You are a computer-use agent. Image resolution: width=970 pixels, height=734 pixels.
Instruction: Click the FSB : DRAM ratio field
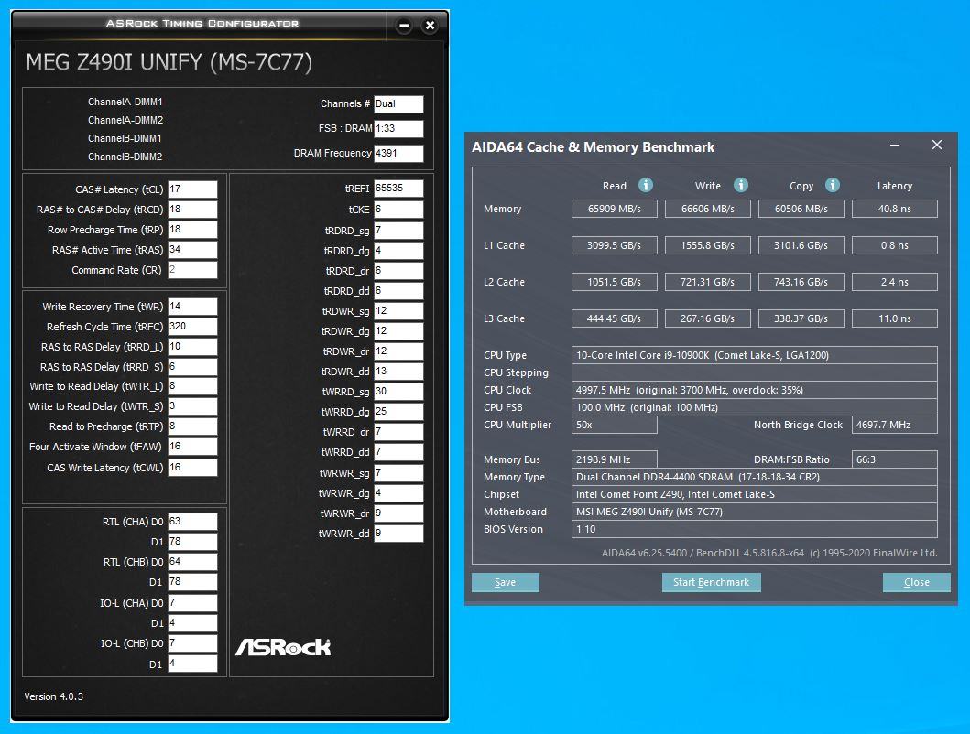[x=398, y=129]
